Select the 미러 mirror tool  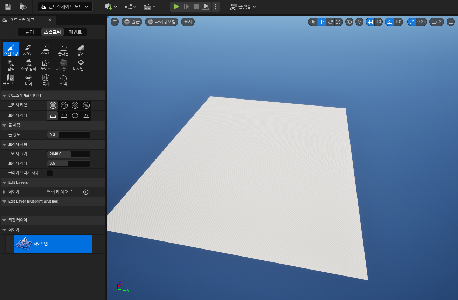coord(28,80)
